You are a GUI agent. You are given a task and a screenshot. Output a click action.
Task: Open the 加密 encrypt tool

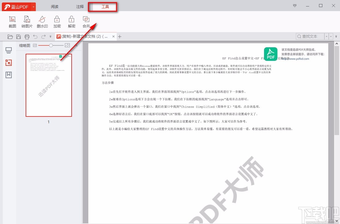tap(57, 22)
